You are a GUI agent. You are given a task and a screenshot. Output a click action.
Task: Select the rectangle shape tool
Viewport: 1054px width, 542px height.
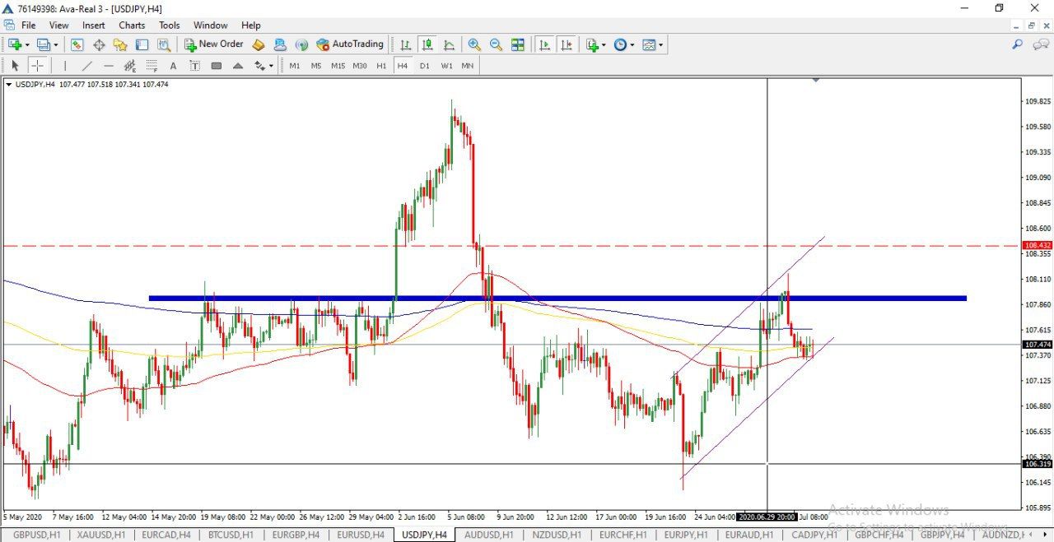(x=216, y=66)
